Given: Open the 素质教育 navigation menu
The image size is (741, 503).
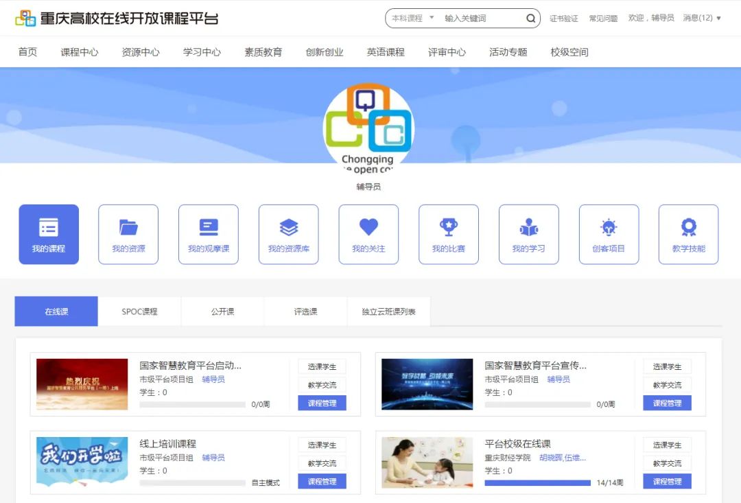Looking at the screenshot, I should pos(263,51).
